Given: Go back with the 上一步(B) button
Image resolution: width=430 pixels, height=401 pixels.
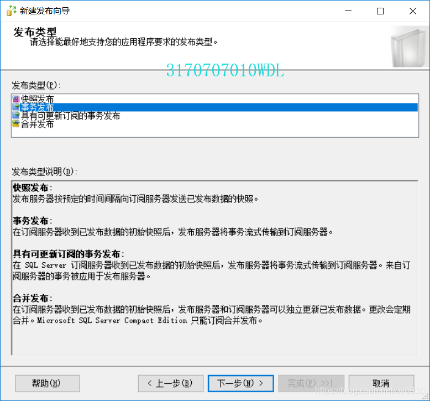Looking at the screenshot, I should pyautogui.click(x=171, y=383).
